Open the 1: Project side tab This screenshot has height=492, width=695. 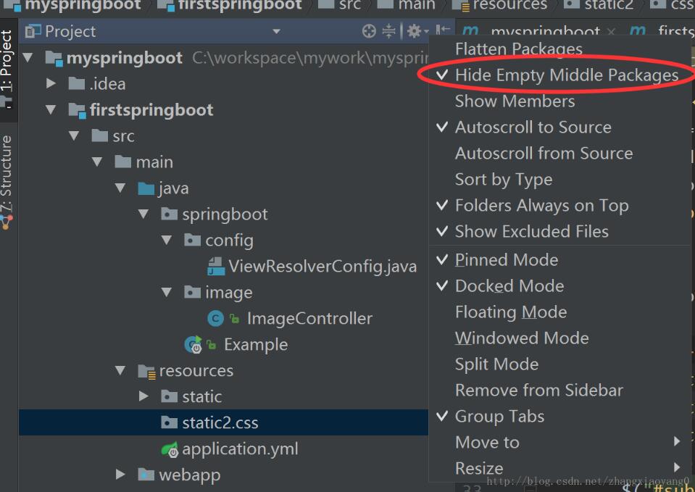(7, 64)
